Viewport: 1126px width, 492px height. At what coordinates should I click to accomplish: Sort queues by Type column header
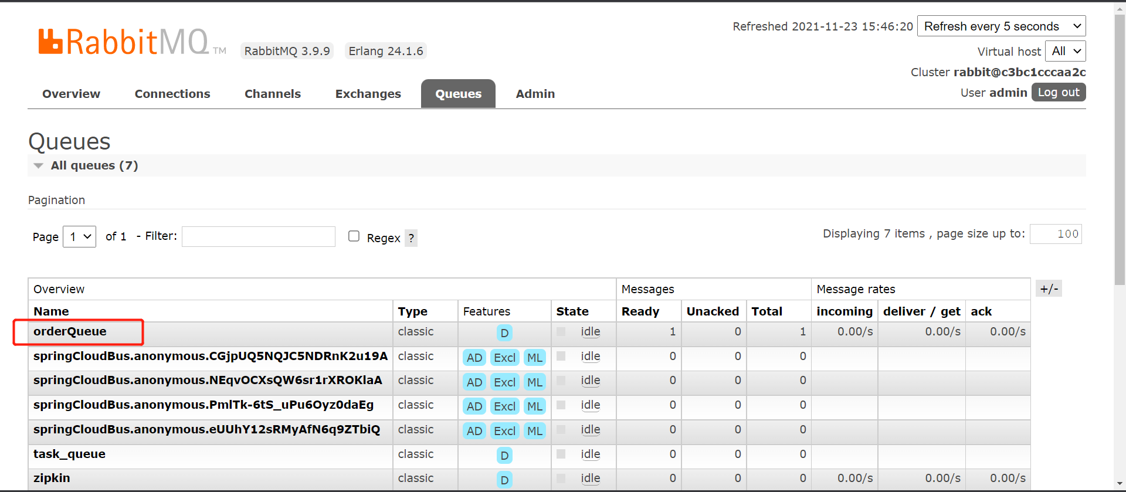(x=413, y=311)
